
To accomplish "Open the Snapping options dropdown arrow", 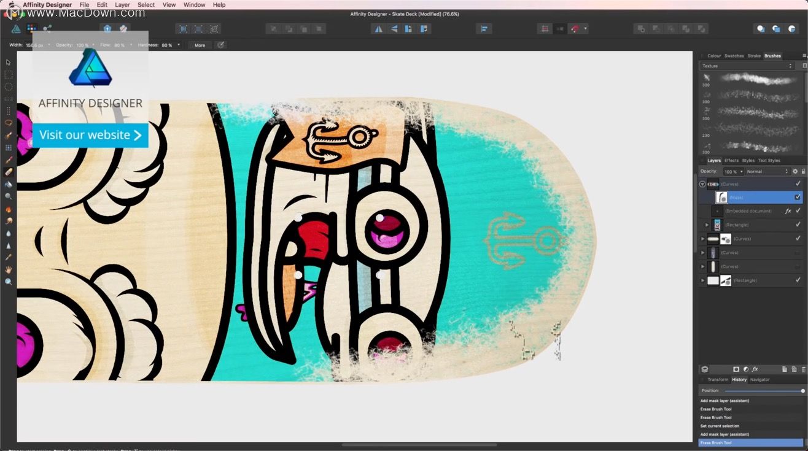I will [585, 28].
